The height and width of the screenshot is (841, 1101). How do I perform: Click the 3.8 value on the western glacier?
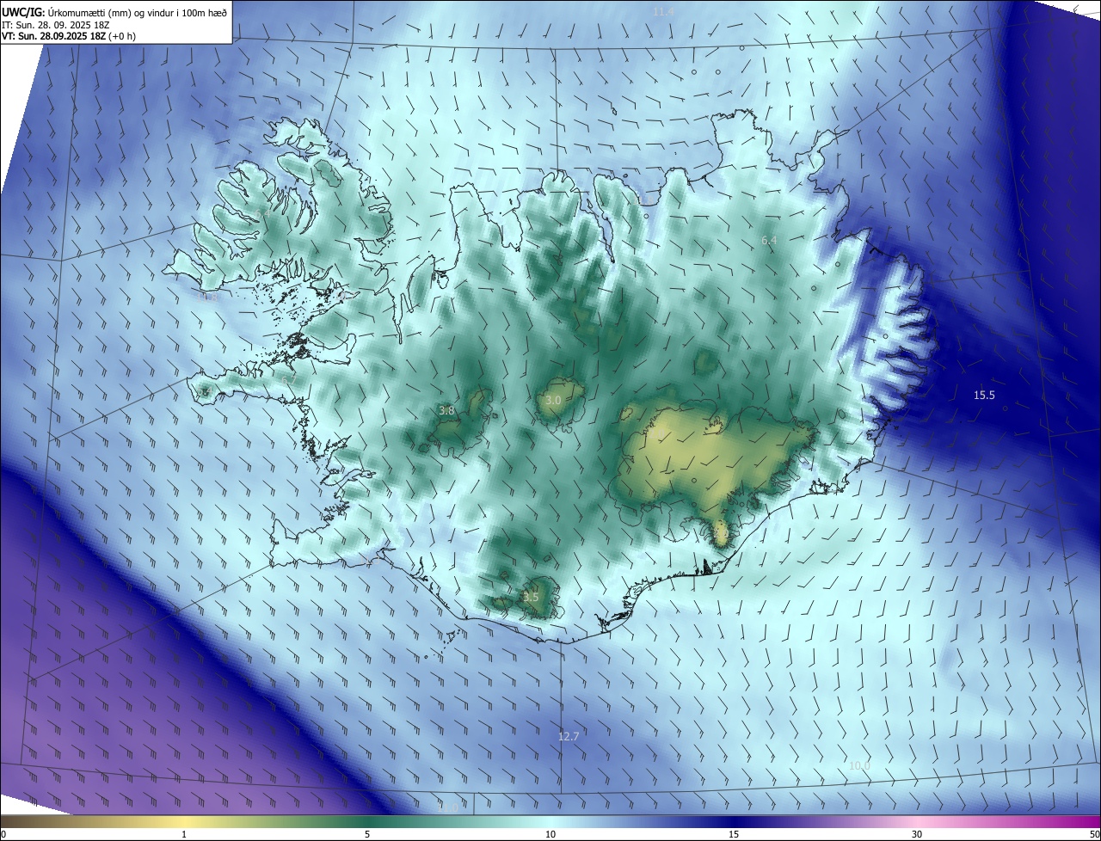446,411
